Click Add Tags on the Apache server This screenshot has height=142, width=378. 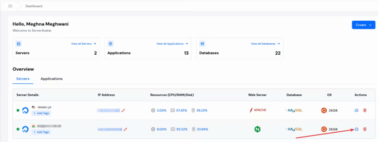click(41, 113)
